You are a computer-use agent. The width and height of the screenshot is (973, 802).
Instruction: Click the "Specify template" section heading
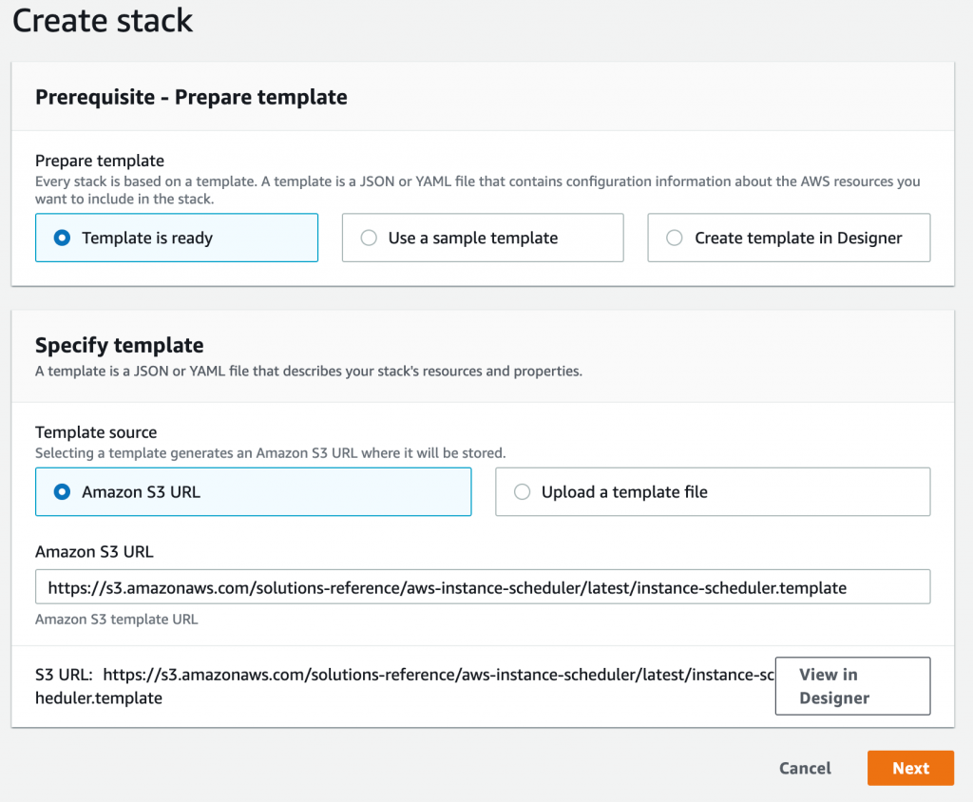[x=119, y=345]
